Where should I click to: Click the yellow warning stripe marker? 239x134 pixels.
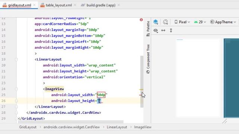pos(141,89)
